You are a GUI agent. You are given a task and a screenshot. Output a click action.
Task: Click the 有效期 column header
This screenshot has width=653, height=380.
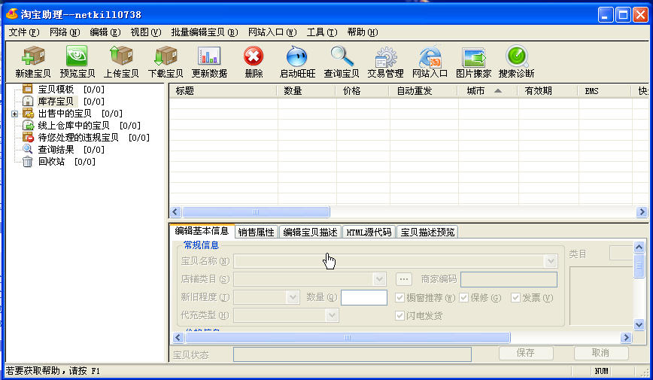click(548, 91)
